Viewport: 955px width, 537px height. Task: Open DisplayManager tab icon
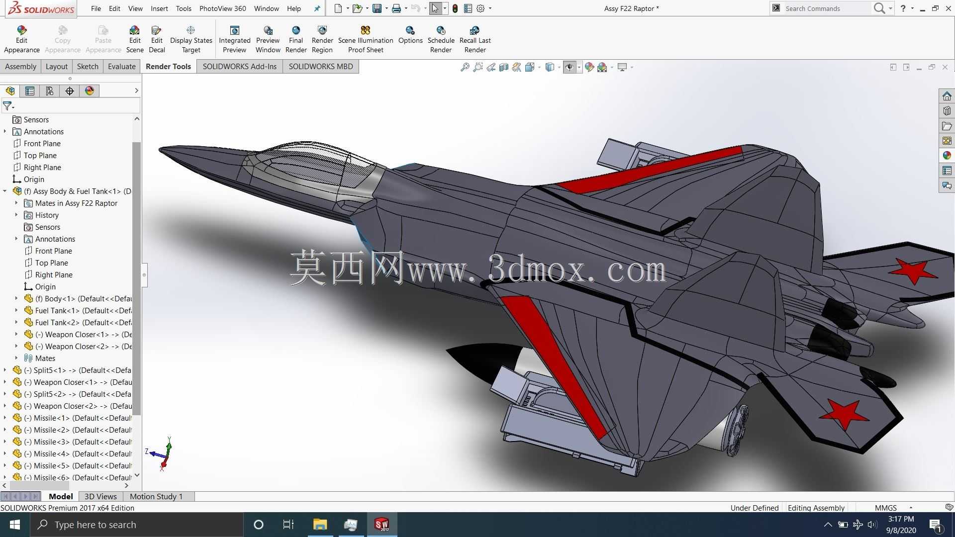[x=90, y=91]
